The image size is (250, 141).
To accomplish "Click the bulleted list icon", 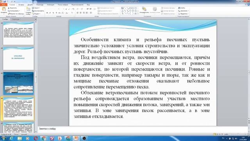I will [x=78, y=9].
